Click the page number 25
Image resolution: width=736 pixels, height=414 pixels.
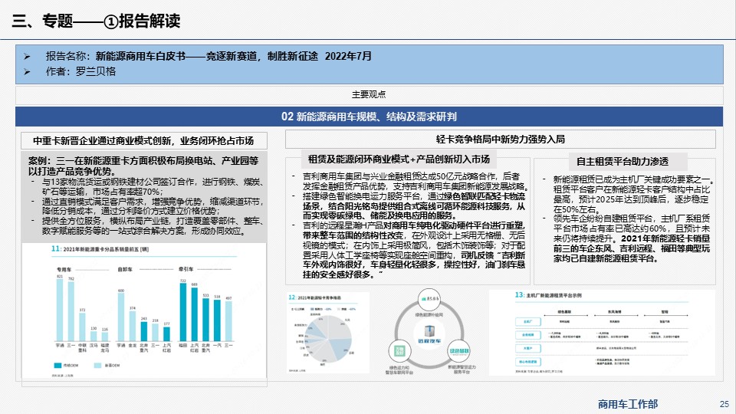[x=724, y=404]
